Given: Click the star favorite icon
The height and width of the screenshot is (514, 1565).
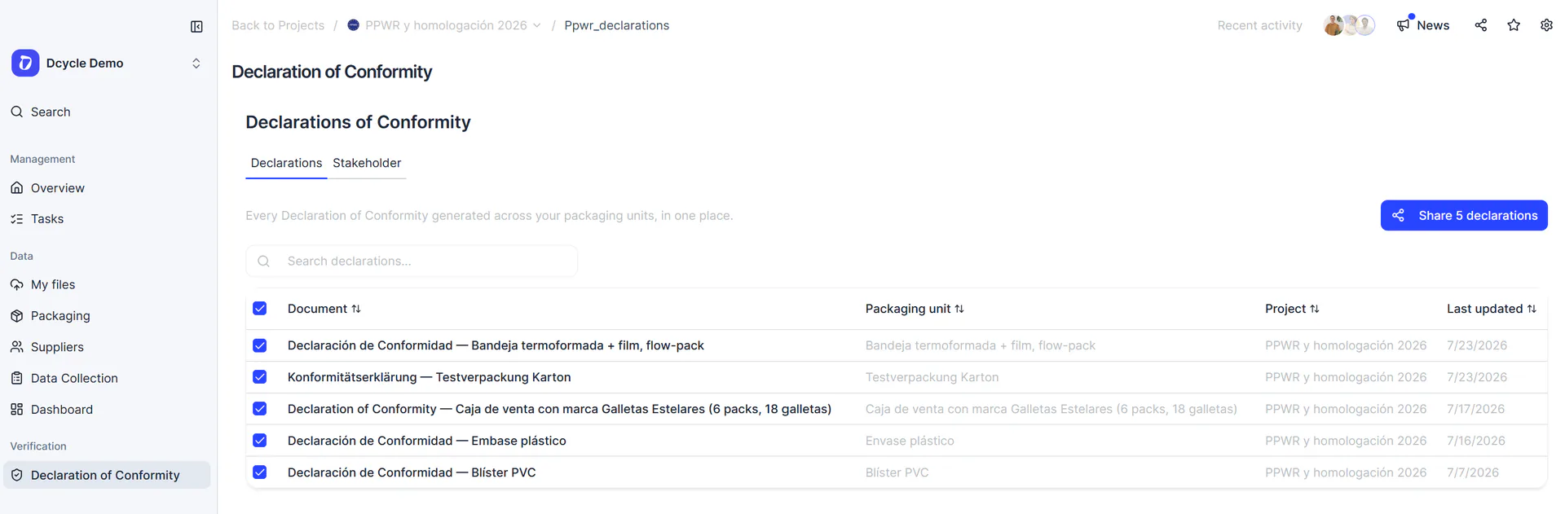Looking at the screenshot, I should [x=1514, y=25].
